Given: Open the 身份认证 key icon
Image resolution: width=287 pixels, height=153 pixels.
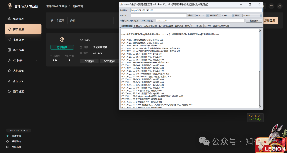Looking at the screenshot, I should point(9,81).
